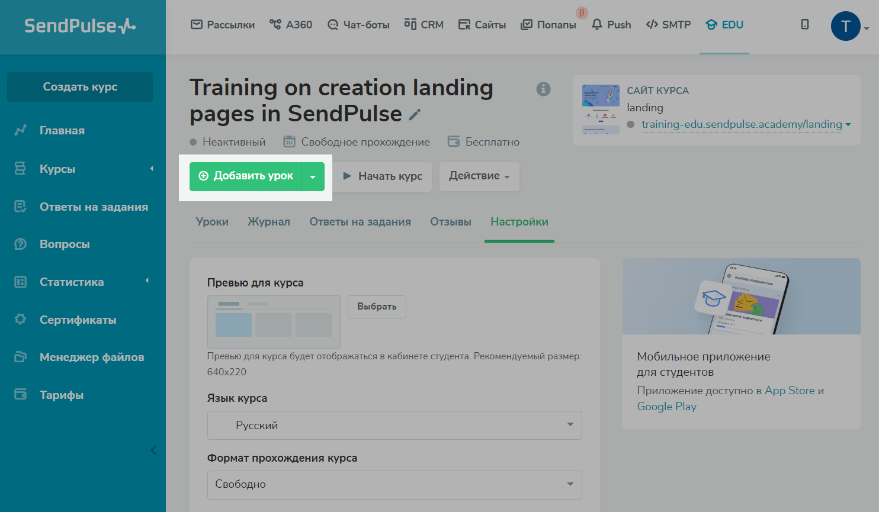This screenshot has height=512, width=879.
Task: Switch to the Журнал tab
Action: (269, 222)
